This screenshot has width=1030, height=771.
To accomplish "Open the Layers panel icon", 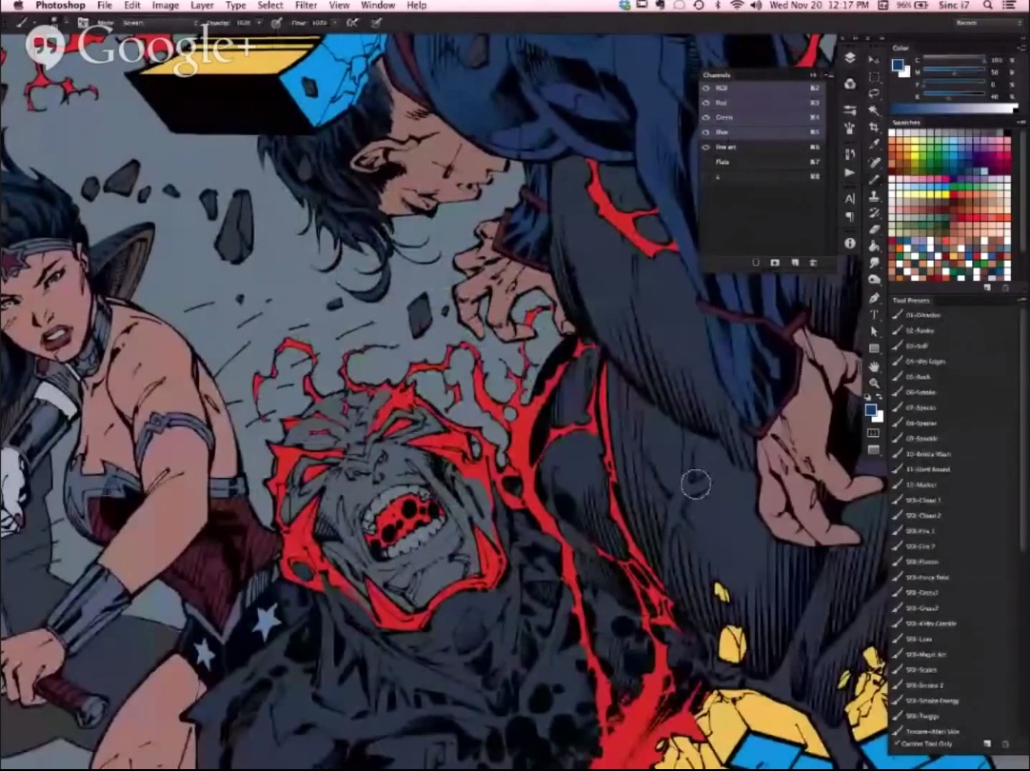I will pos(850,58).
